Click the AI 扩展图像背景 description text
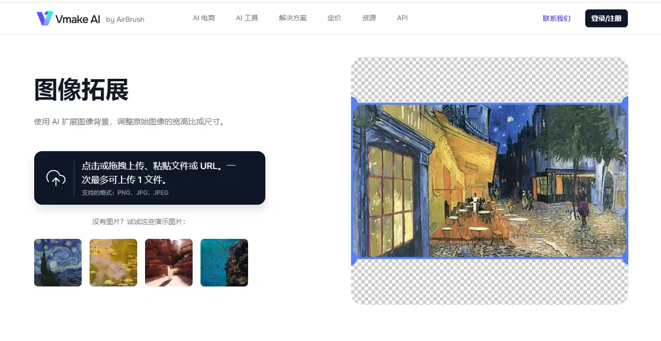 tap(129, 121)
